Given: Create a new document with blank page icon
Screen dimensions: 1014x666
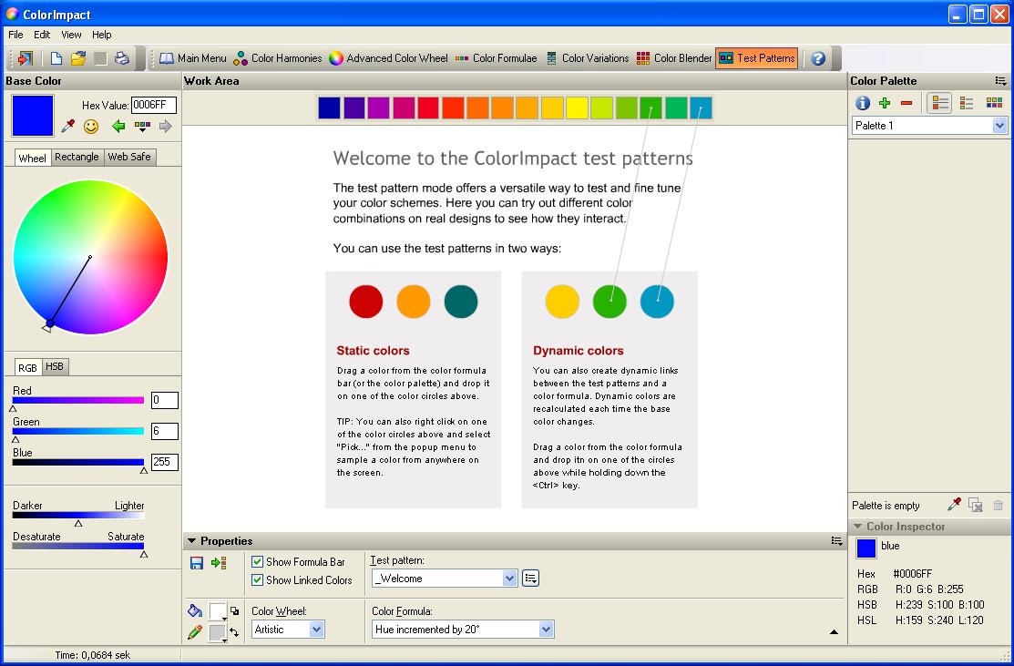Looking at the screenshot, I should (56, 58).
